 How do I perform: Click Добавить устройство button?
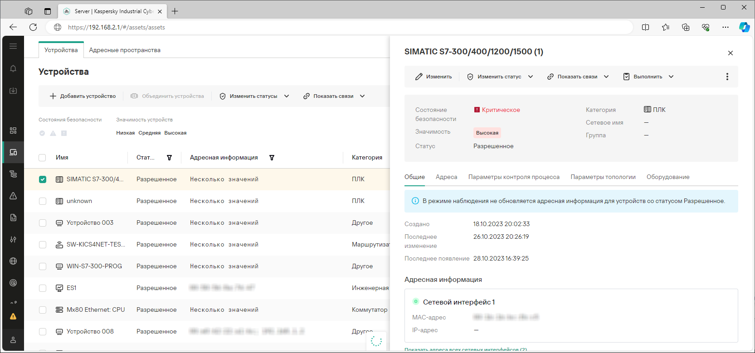point(83,96)
